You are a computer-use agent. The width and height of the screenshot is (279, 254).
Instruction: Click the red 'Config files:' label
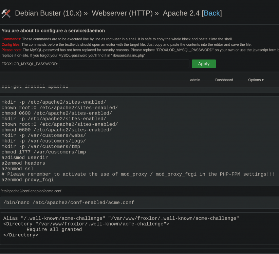click(x=11, y=45)
